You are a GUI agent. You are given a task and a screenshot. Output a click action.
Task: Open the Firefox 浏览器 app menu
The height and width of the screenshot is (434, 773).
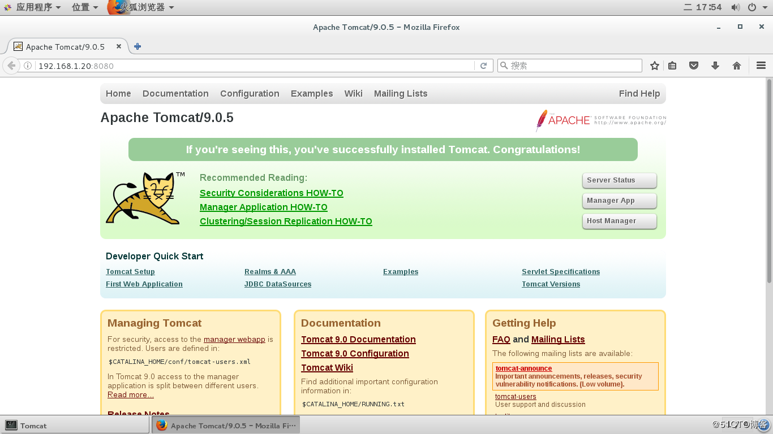point(141,7)
